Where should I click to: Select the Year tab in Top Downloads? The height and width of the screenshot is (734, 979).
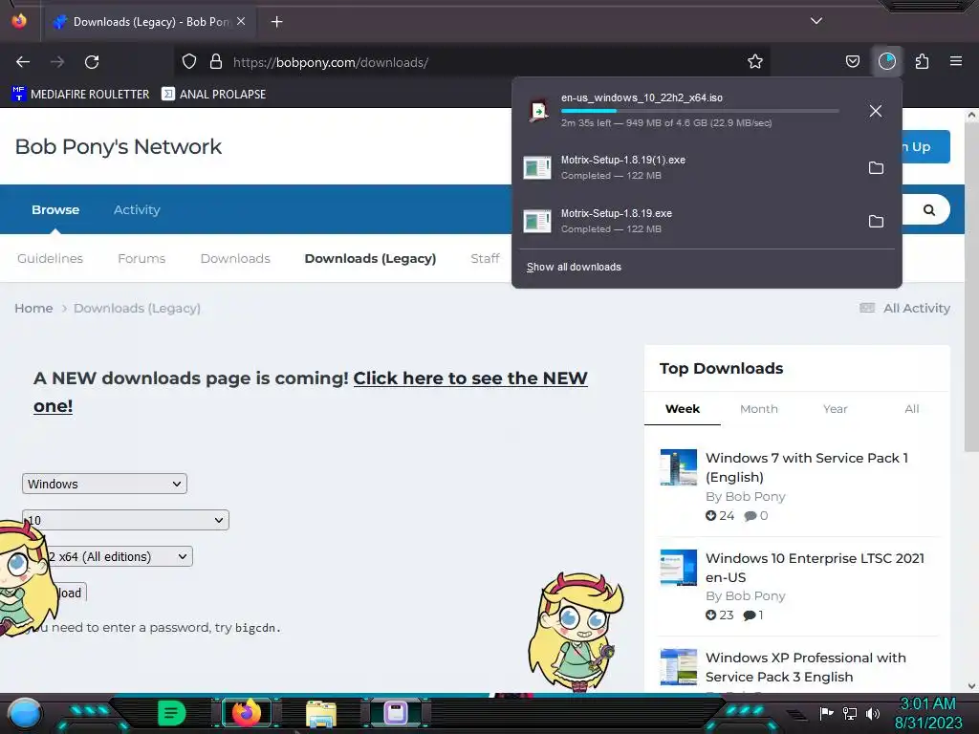pos(835,409)
